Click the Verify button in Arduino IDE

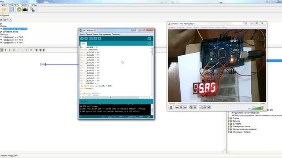(82, 39)
